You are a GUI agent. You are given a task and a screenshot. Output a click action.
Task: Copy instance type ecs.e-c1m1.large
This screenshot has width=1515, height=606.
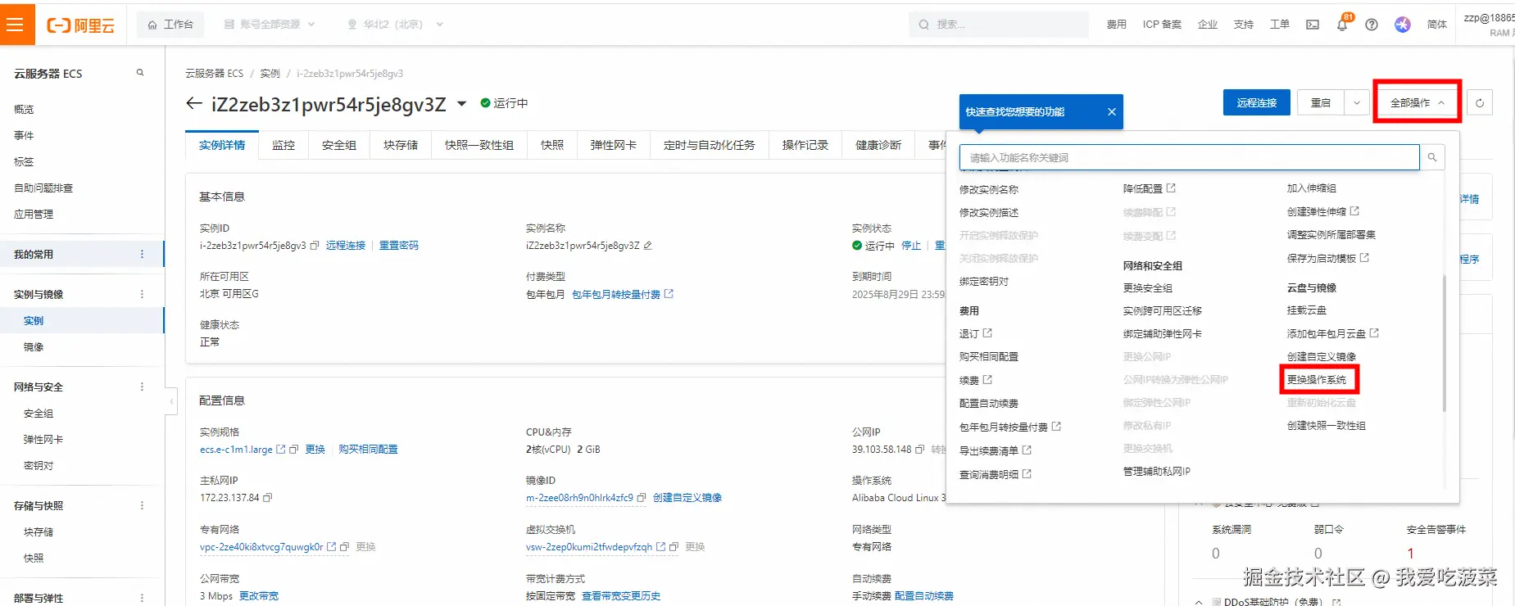[294, 450]
